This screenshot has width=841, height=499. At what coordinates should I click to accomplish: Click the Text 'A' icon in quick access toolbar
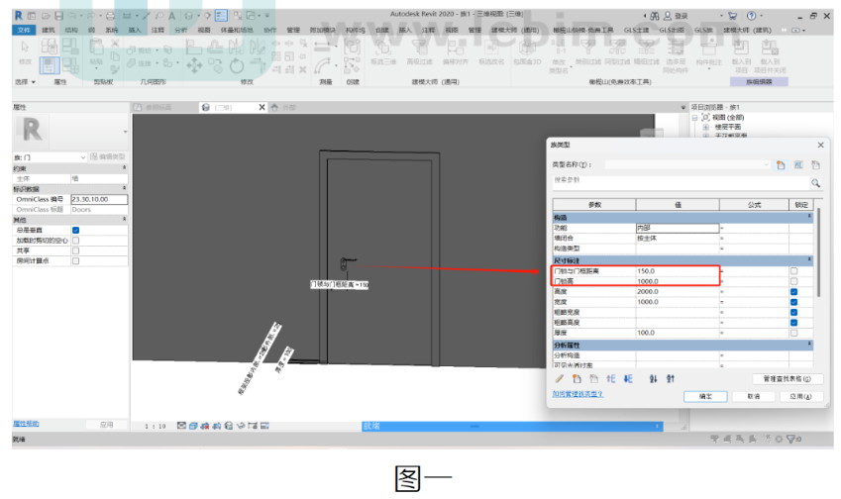(x=172, y=16)
